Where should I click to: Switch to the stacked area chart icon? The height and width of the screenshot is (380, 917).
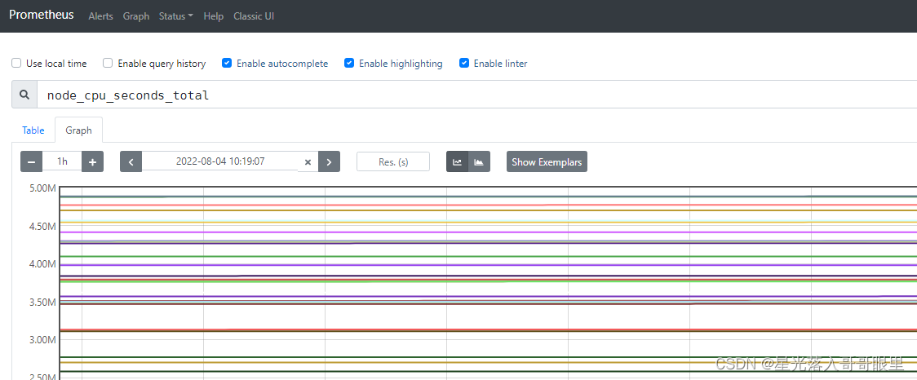pos(479,161)
